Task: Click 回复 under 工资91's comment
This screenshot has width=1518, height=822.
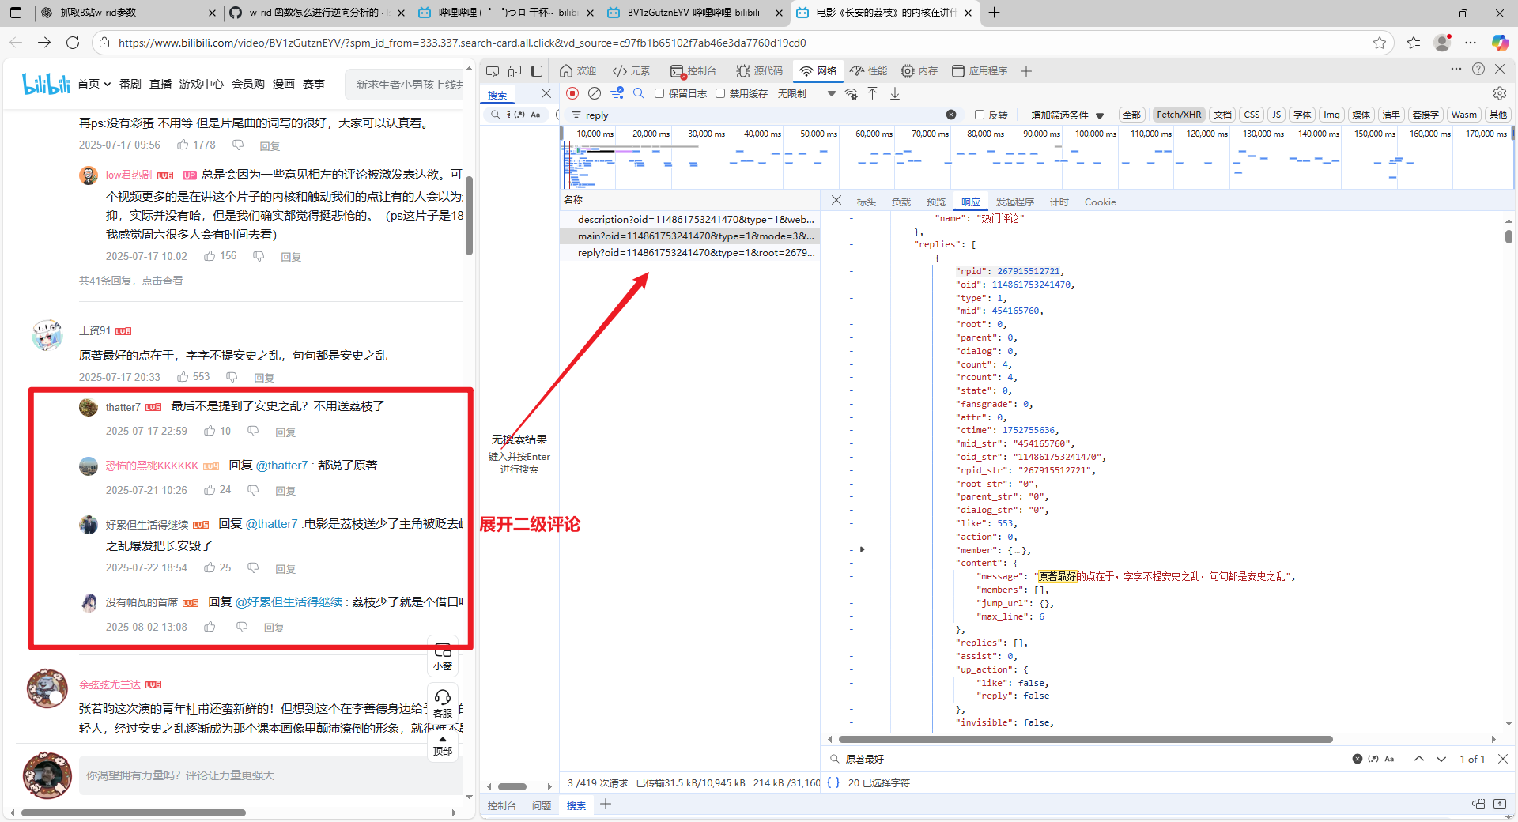Action: 264,378
